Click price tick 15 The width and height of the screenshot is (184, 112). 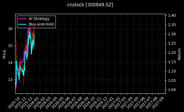coord(10,46)
